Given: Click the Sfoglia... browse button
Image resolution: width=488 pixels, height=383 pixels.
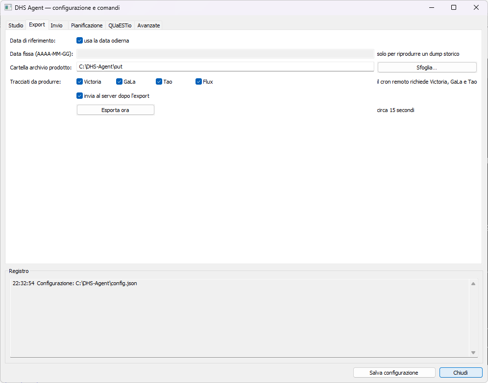Looking at the screenshot, I should click(x=427, y=68).
